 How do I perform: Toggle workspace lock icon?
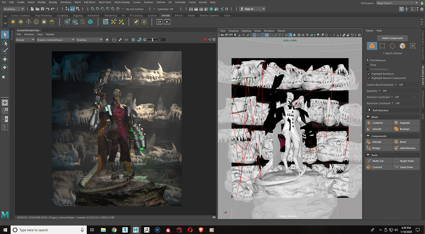pos(421,3)
